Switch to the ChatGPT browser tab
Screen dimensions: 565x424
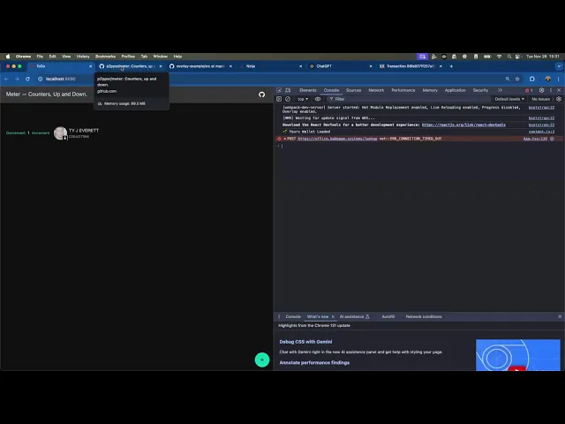[341, 66]
